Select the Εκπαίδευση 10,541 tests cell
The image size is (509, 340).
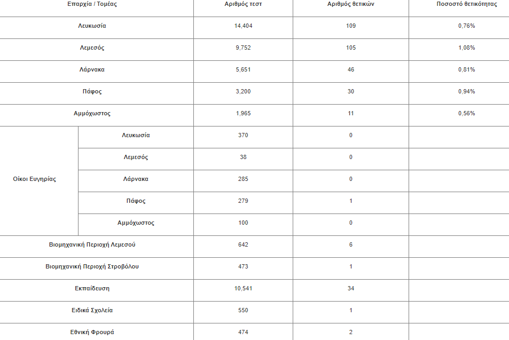pos(243,288)
